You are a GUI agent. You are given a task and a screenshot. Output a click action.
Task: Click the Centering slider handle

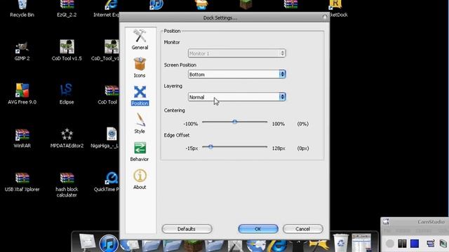[235, 122]
